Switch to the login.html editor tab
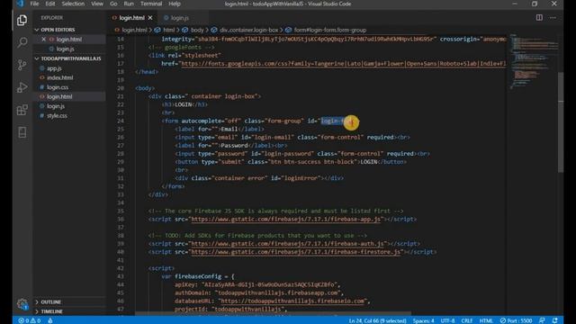This screenshot has width=576, height=324. [132, 18]
